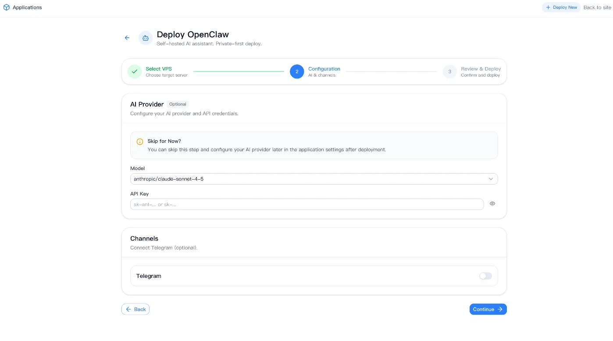Click inside the API Key input field
The width and height of the screenshot is (613, 341).
(x=307, y=204)
